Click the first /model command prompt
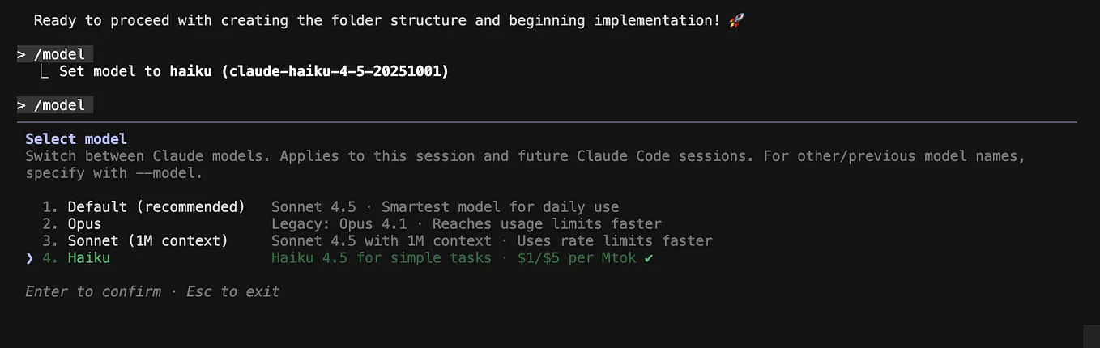 click(55, 55)
